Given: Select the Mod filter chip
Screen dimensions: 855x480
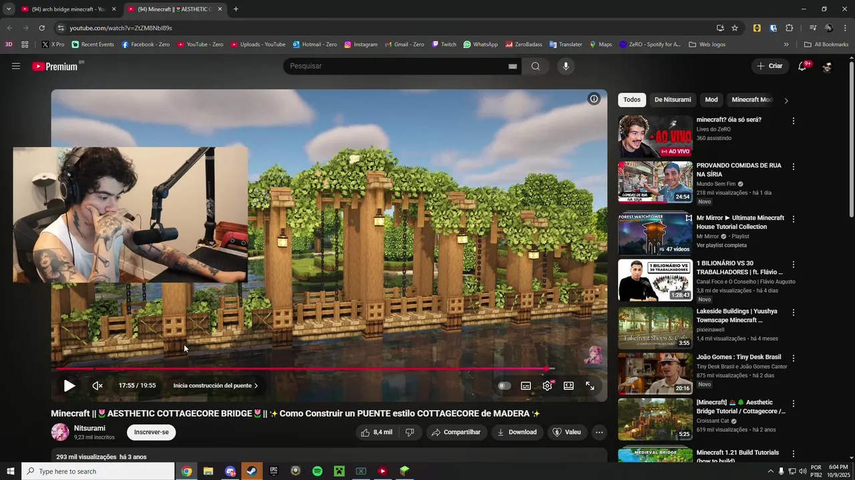Looking at the screenshot, I should click(711, 99).
